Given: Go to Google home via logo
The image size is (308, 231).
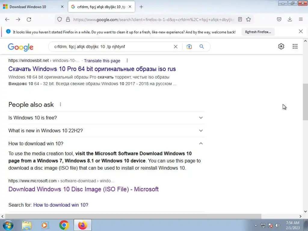Looking at the screenshot, I should pos(21,47).
